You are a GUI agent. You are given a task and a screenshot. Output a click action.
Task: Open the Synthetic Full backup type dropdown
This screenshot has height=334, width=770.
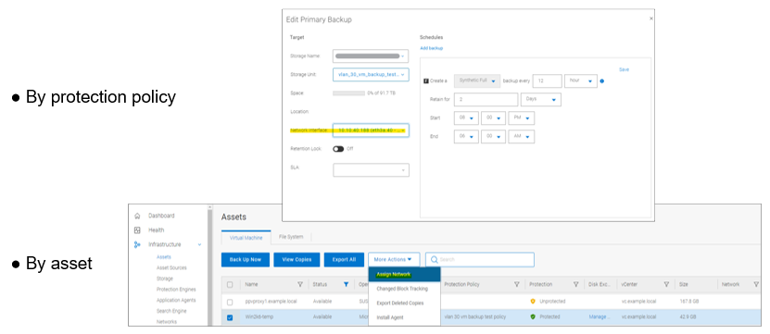tap(477, 80)
